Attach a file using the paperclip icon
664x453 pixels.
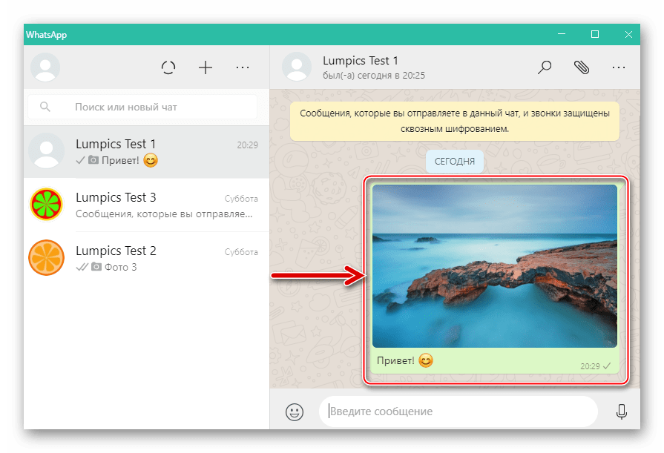[x=582, y=67]
